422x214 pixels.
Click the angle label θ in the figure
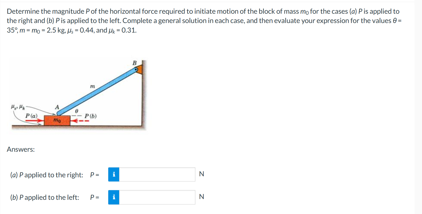(x=76, y=111)
